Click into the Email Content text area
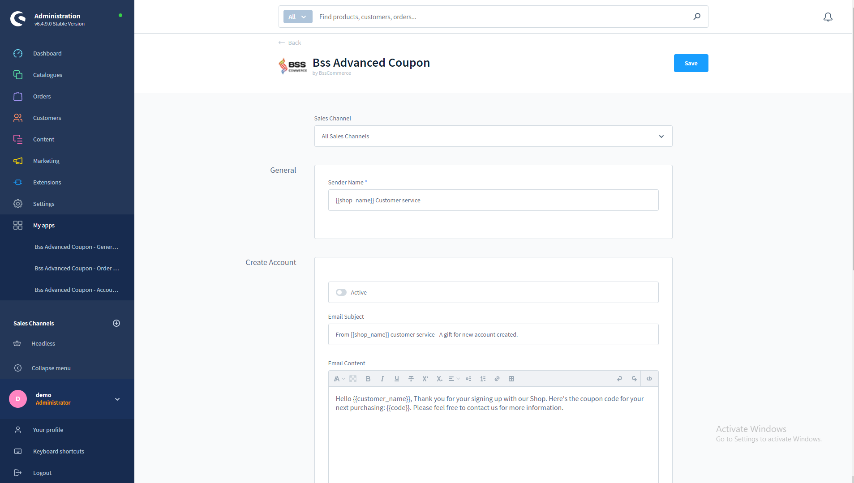The image size is (854, 483). click(x=493, y=435)
